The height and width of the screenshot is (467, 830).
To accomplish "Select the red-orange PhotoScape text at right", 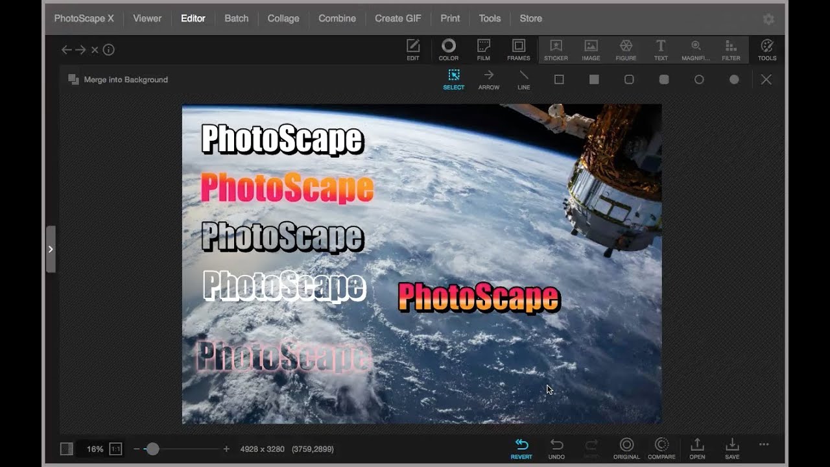I will (479, 298).
